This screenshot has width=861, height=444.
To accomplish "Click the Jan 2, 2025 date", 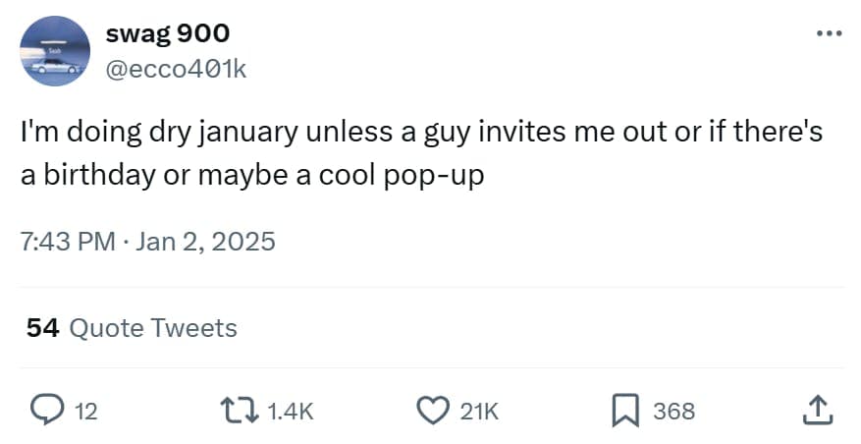I will pyautogui.click(x=205, y=241).
